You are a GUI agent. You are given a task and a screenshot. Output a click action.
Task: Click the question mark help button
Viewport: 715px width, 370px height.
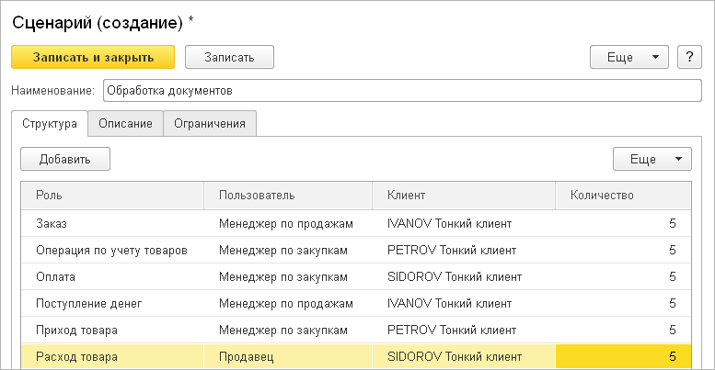click(689, 57)
